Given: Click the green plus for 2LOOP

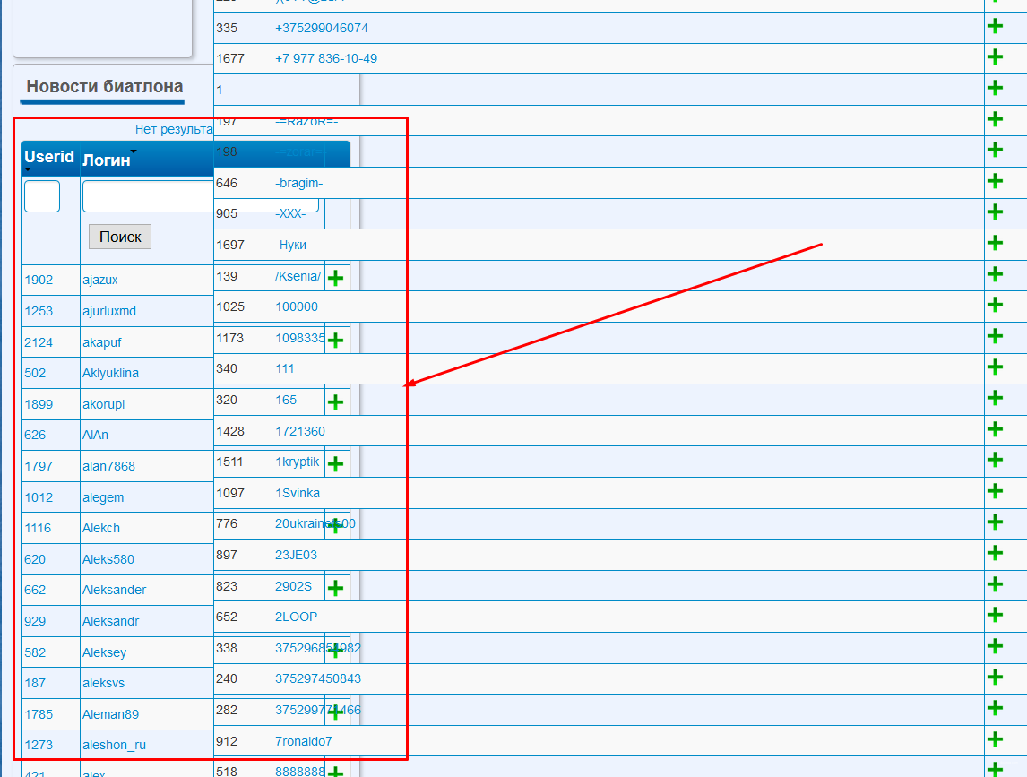Looking at the screenshot, I should point(994,615).
